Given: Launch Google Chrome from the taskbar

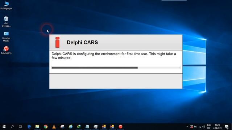Looking at the screenshot, I should 46,127.
